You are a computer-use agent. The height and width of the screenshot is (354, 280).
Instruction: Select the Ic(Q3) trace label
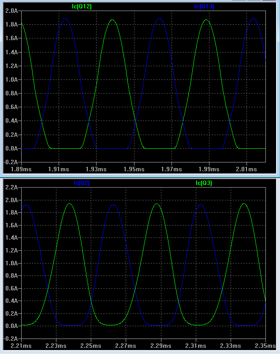click(204, 183)
